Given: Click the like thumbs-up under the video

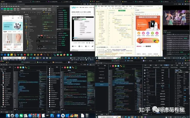Looking at the screenshot, I should pos(73,46).
